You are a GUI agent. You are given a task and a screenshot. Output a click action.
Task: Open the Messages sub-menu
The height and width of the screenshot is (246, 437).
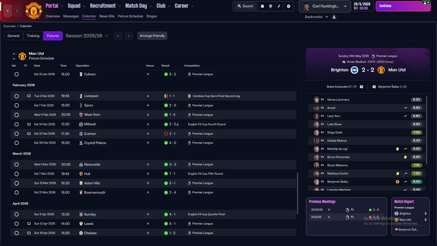pos(71,16)
